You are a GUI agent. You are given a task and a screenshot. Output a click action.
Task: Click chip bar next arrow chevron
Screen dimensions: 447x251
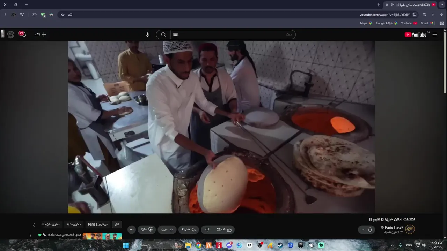coord(34,225)
